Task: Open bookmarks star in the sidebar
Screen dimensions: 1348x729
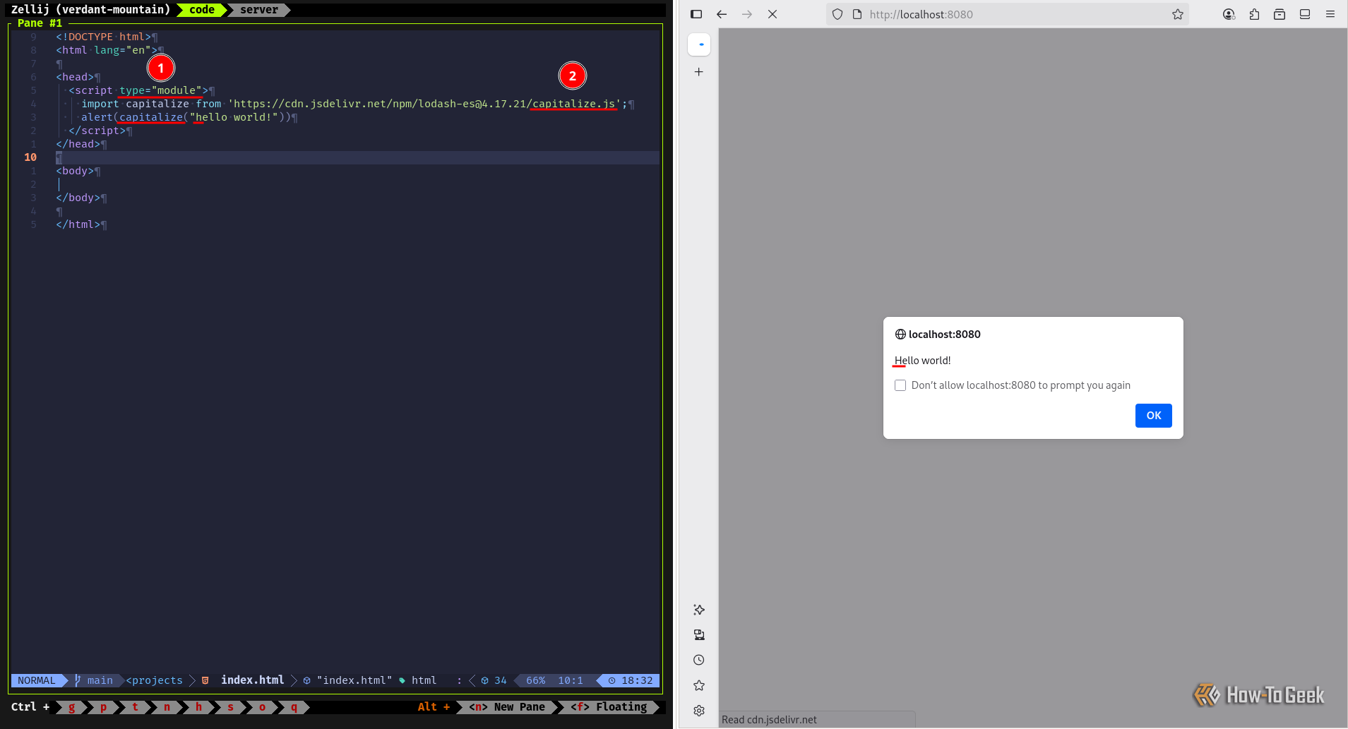Action: [x=699, y=685]
